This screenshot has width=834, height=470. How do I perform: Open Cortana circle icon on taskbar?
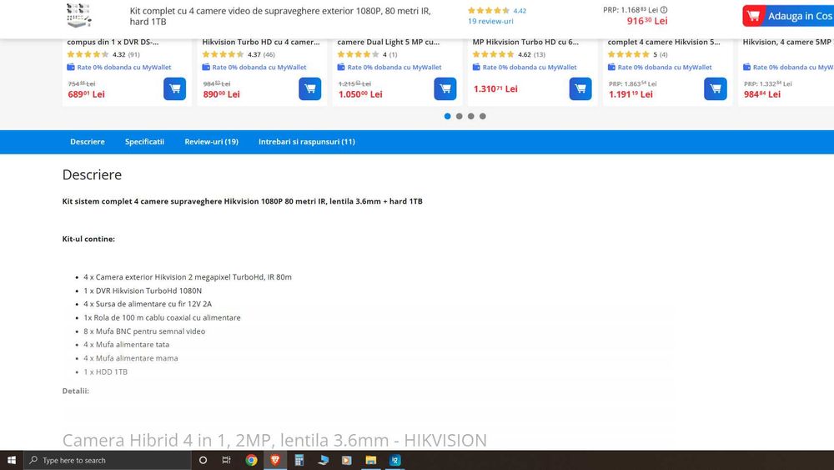tap(203, 460)
